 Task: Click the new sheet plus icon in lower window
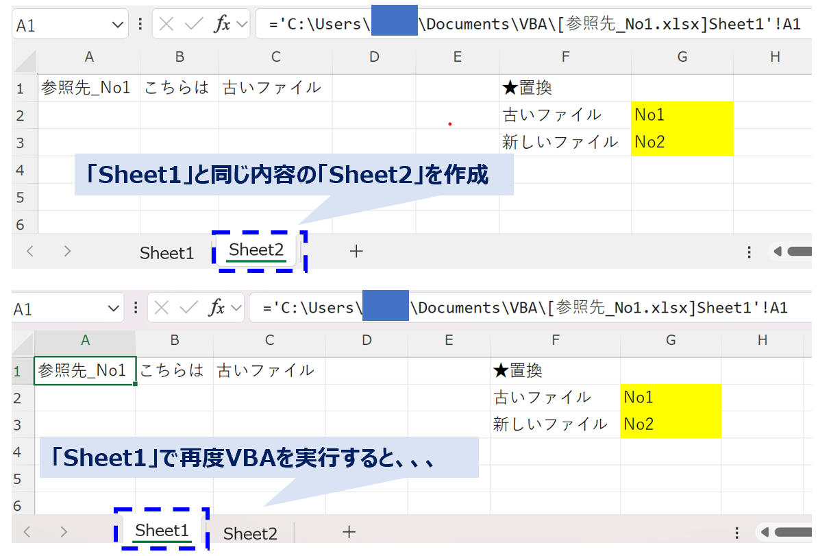pyautogui.click(x=349, y=532)
